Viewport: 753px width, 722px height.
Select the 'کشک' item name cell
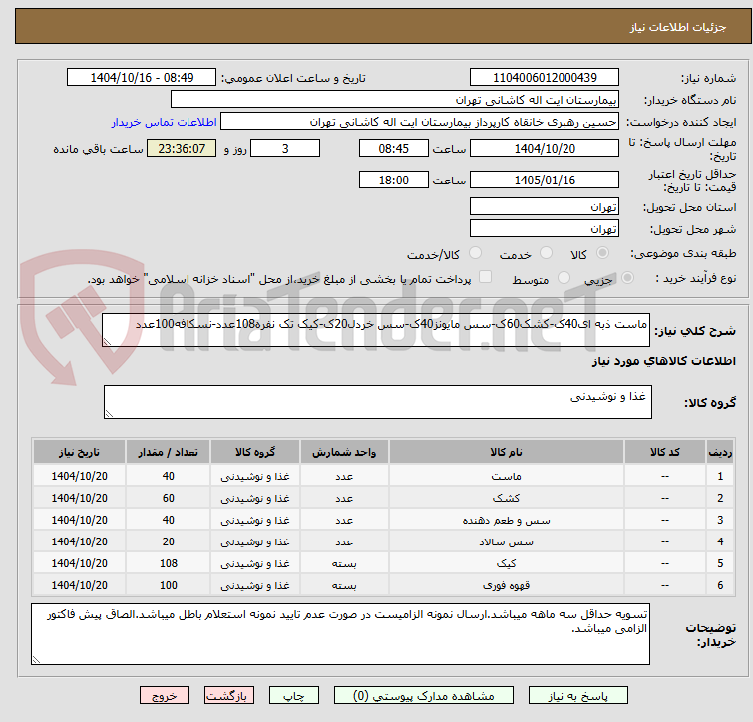tap(507, 498)
